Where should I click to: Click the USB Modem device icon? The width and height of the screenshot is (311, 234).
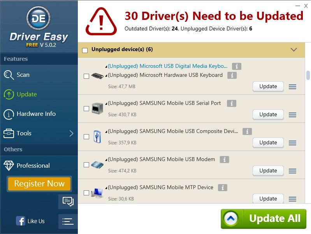coord(97,165)
